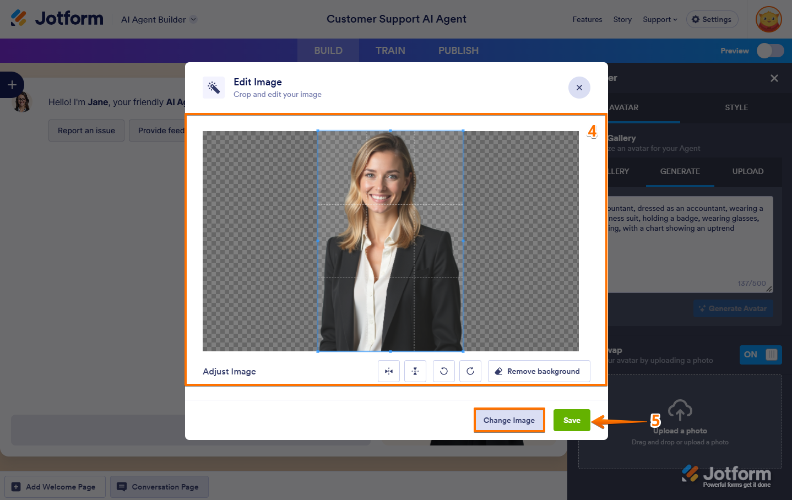Click the magic wand Edit Image icon
The height and width of the screenshot is (500, 792).
tap(214, 88)
